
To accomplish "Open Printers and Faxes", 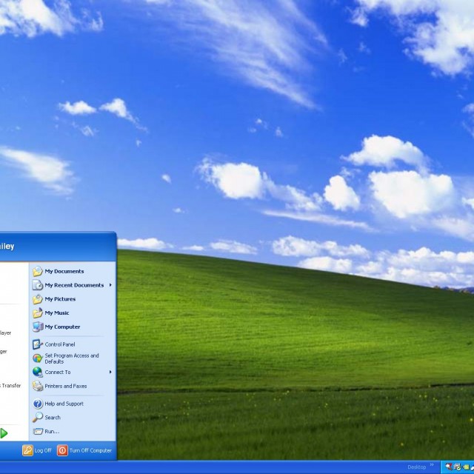I will click(x=65, y=386).
